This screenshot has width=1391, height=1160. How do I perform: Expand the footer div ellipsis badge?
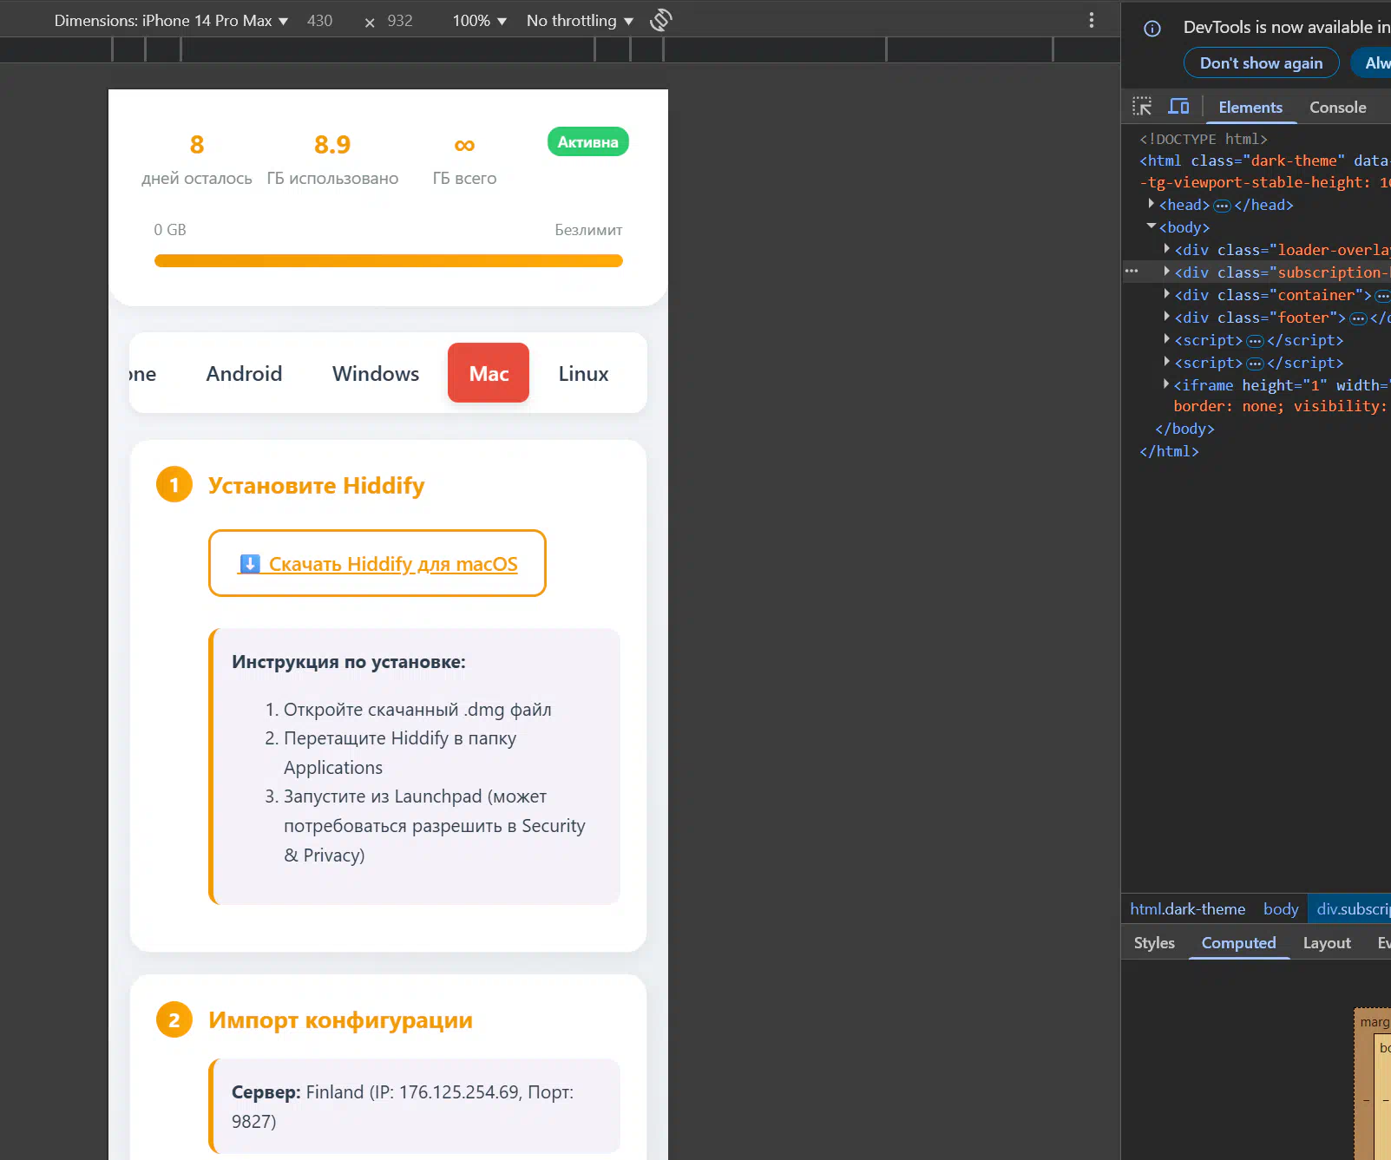click(1358, 318)
